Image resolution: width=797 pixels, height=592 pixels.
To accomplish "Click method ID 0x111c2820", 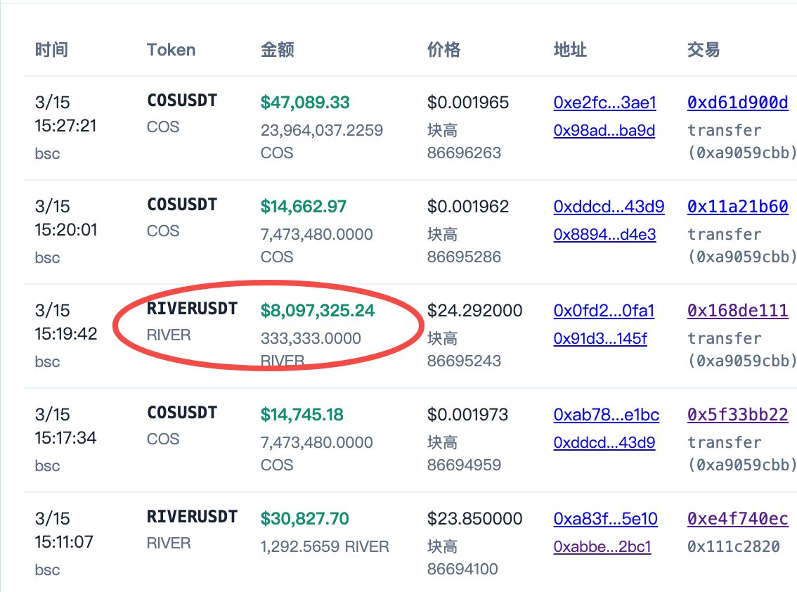I will click(734, 547).
